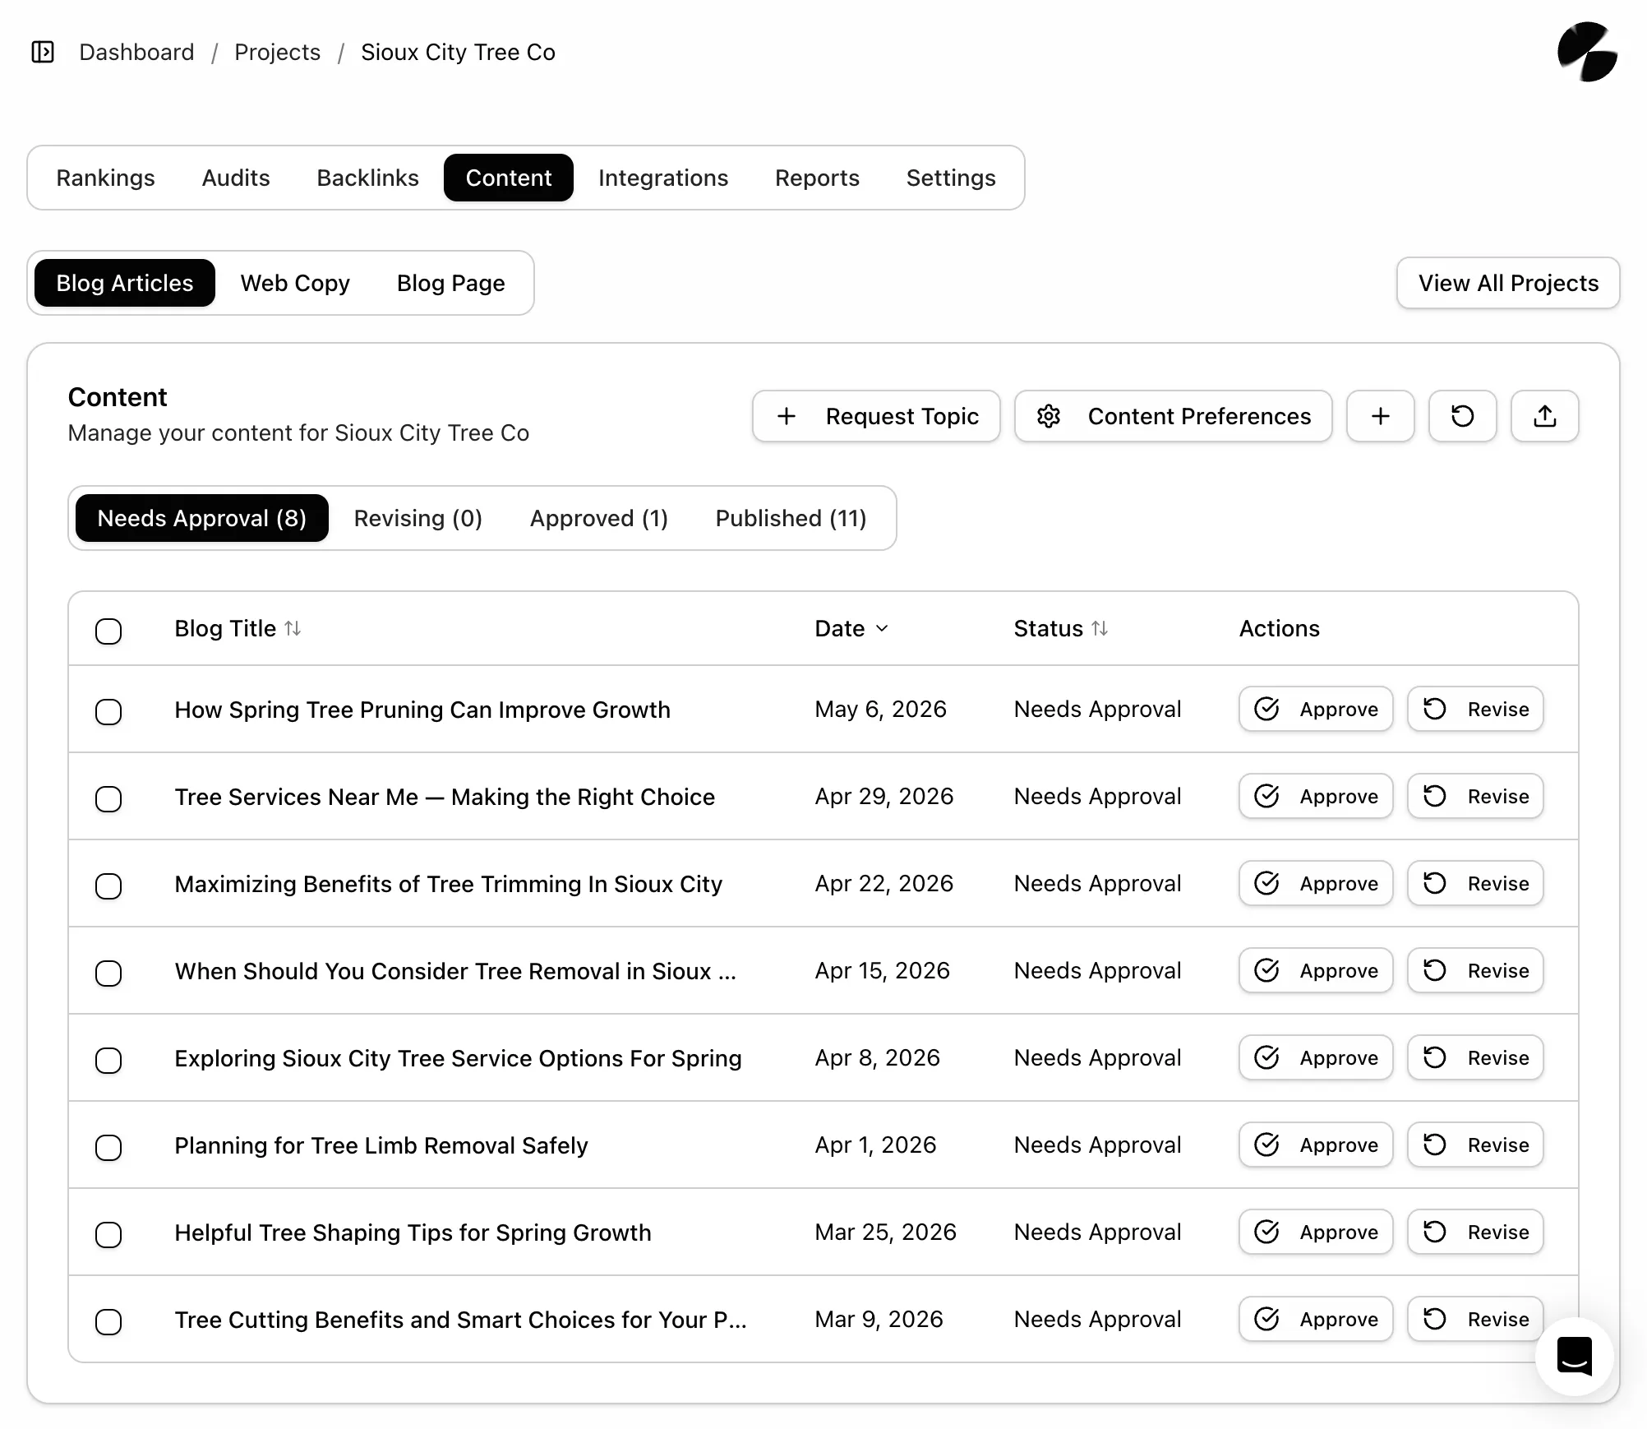
Task: Click the plus icon button beside Content Preferences
Action: coord(1380,416)
